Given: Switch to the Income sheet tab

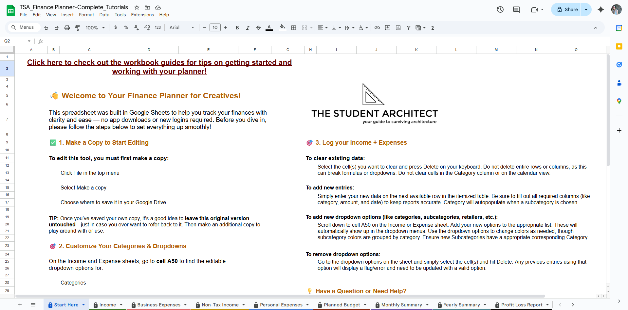Looking at the screenshot, I should pyautogui.click(x=108, y=305).
